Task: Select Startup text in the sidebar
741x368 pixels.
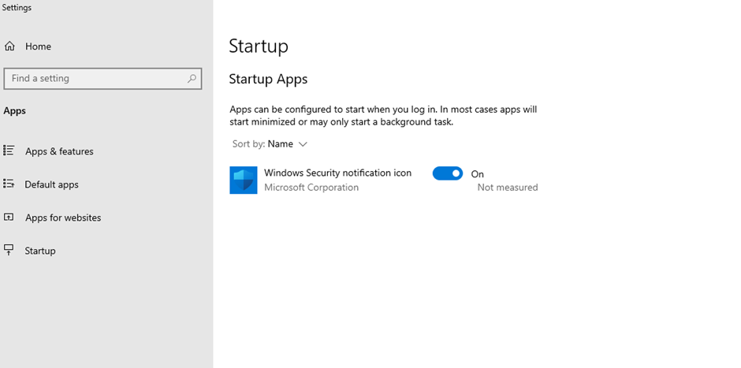Action: 40,251
